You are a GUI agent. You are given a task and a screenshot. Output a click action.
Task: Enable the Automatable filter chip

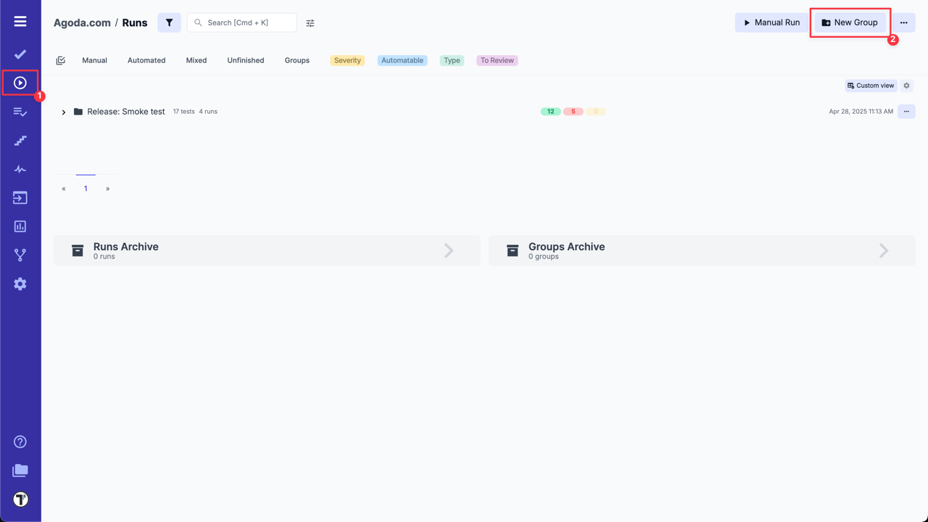coord(402,60)
